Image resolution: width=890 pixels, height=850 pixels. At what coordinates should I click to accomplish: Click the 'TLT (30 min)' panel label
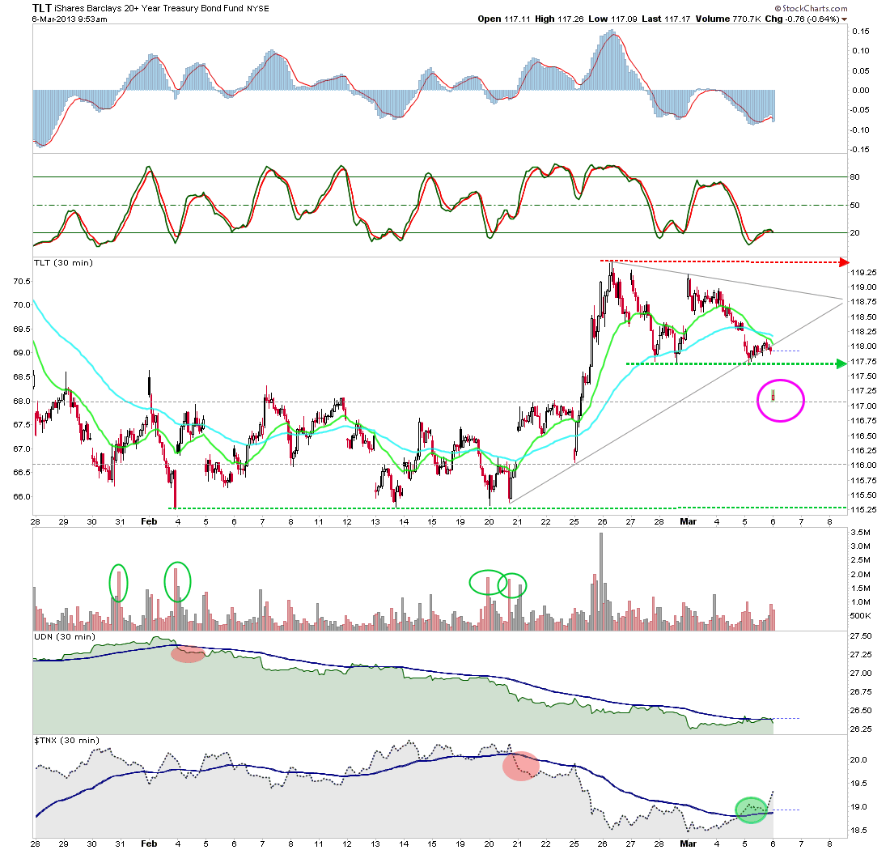(x=63, y=262)
